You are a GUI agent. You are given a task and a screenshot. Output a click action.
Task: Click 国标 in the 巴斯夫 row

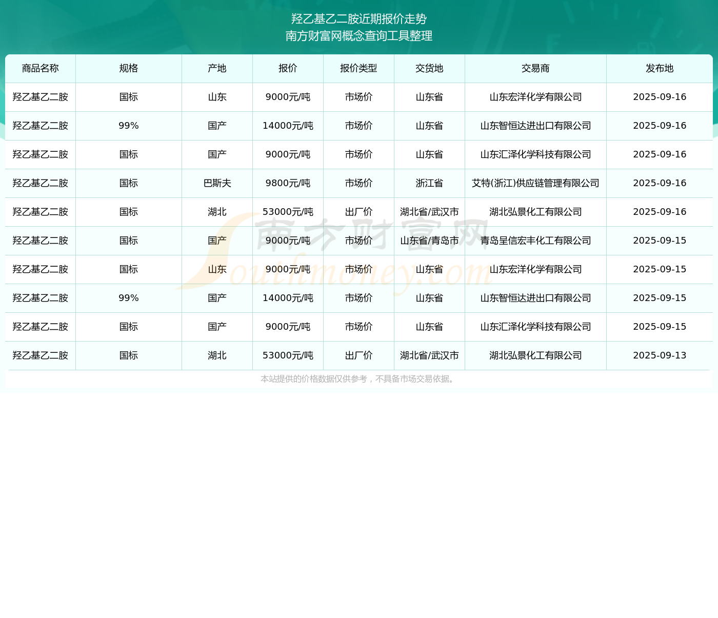click(129, 183)
